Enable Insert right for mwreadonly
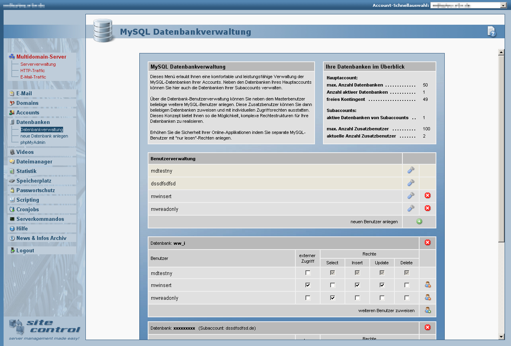This screenshot has width=511, height=346. tap(357, 298)
